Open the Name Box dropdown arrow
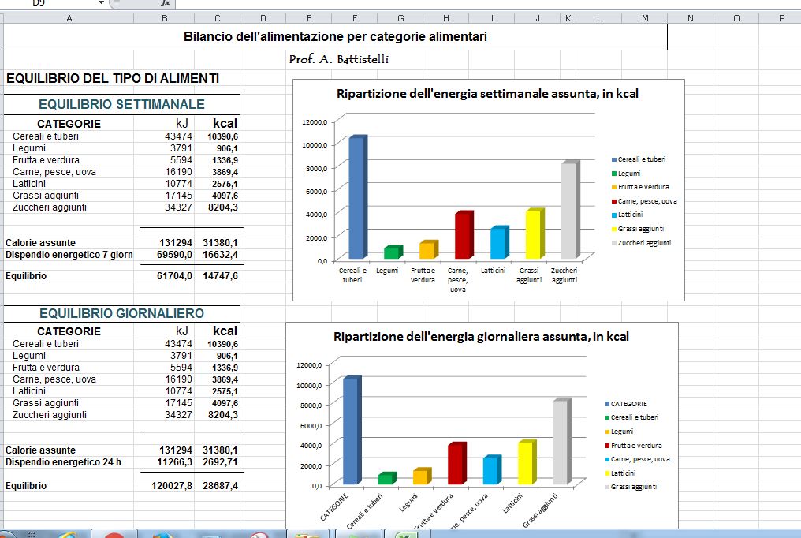Image resolution: width=801 pixels, height=538 pixels. coord(101,3)
